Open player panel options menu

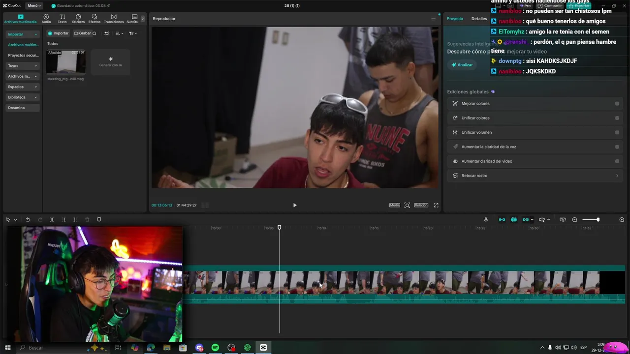click(433, 19)
